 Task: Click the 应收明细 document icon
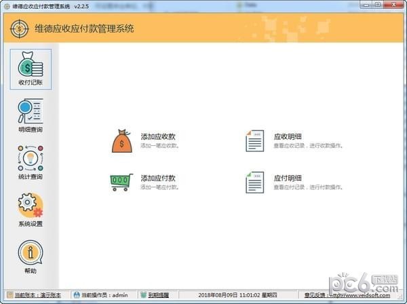coord(254,140)
